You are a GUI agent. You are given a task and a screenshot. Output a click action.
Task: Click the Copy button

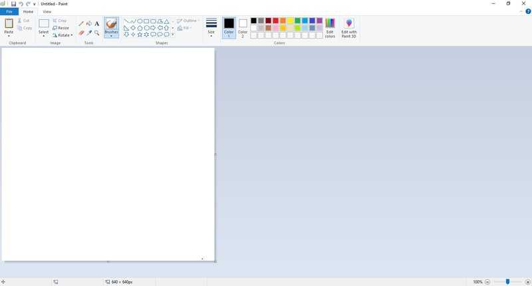coord(25,28)
